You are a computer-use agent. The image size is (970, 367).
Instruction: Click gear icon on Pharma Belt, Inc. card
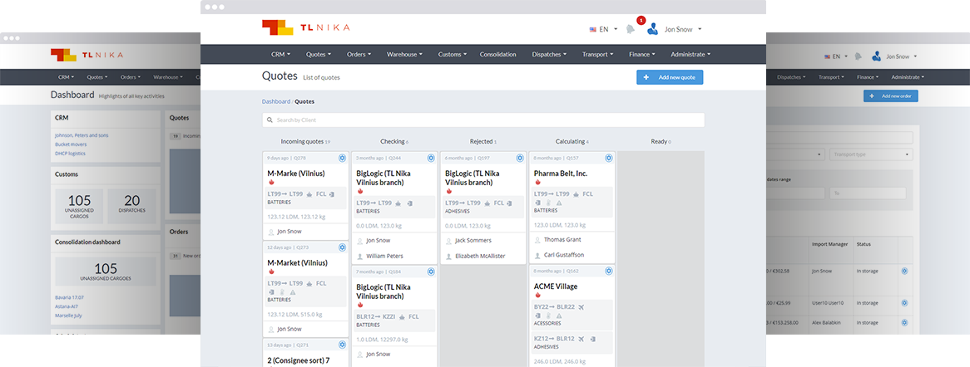pos(608,158)
